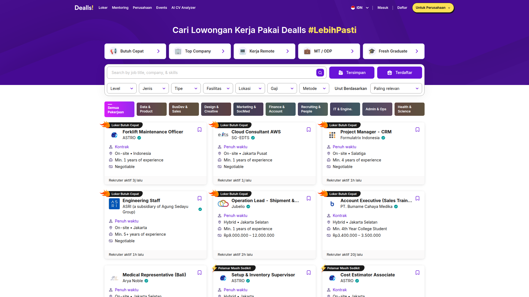Open the Cloud Consultant AWS job title
529x297 pixels.
(x=256, y=132)
